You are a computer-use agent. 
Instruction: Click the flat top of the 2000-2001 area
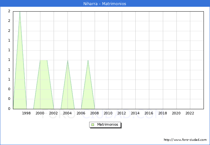coord(44,60)
